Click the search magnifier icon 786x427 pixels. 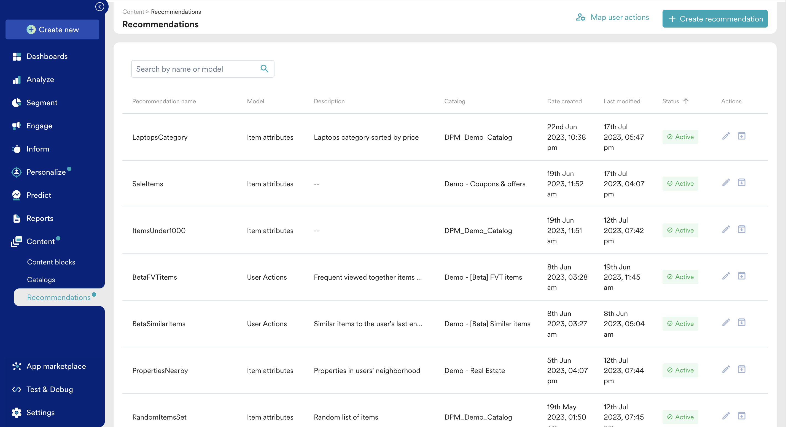point(264,69)
